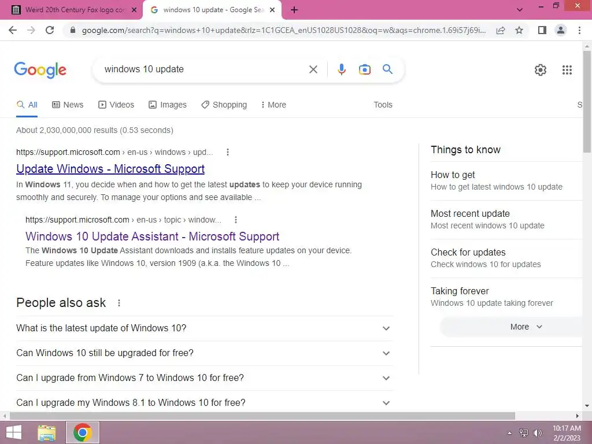592x444 pixels.
Task: Click the padlock site info icon
Action: (x=73, y=30)
